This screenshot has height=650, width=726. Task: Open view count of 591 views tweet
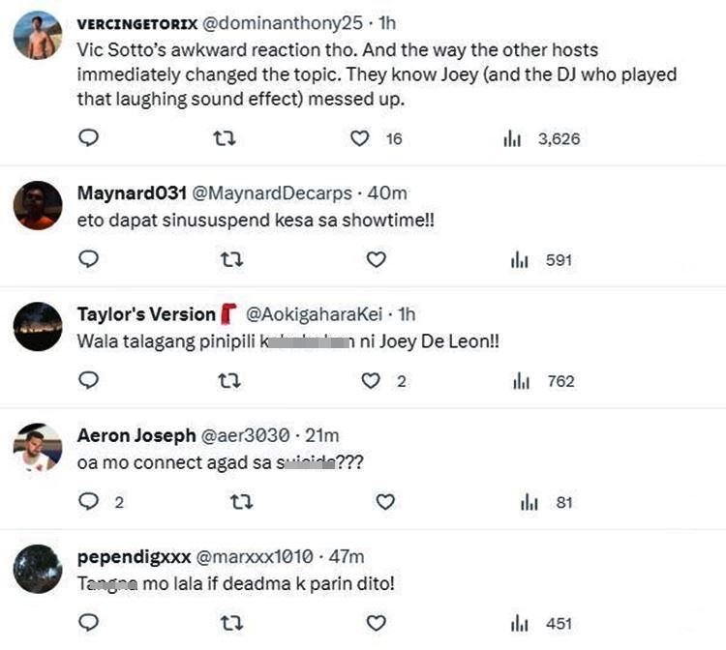(522, 259)
